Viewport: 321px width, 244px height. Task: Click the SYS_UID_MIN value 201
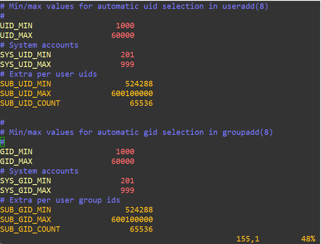click(127, 55)
